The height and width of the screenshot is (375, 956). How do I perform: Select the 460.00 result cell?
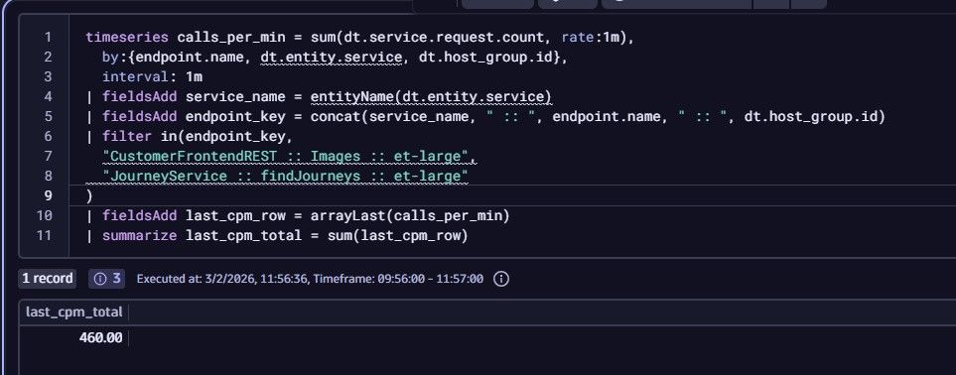coord(100,338)
